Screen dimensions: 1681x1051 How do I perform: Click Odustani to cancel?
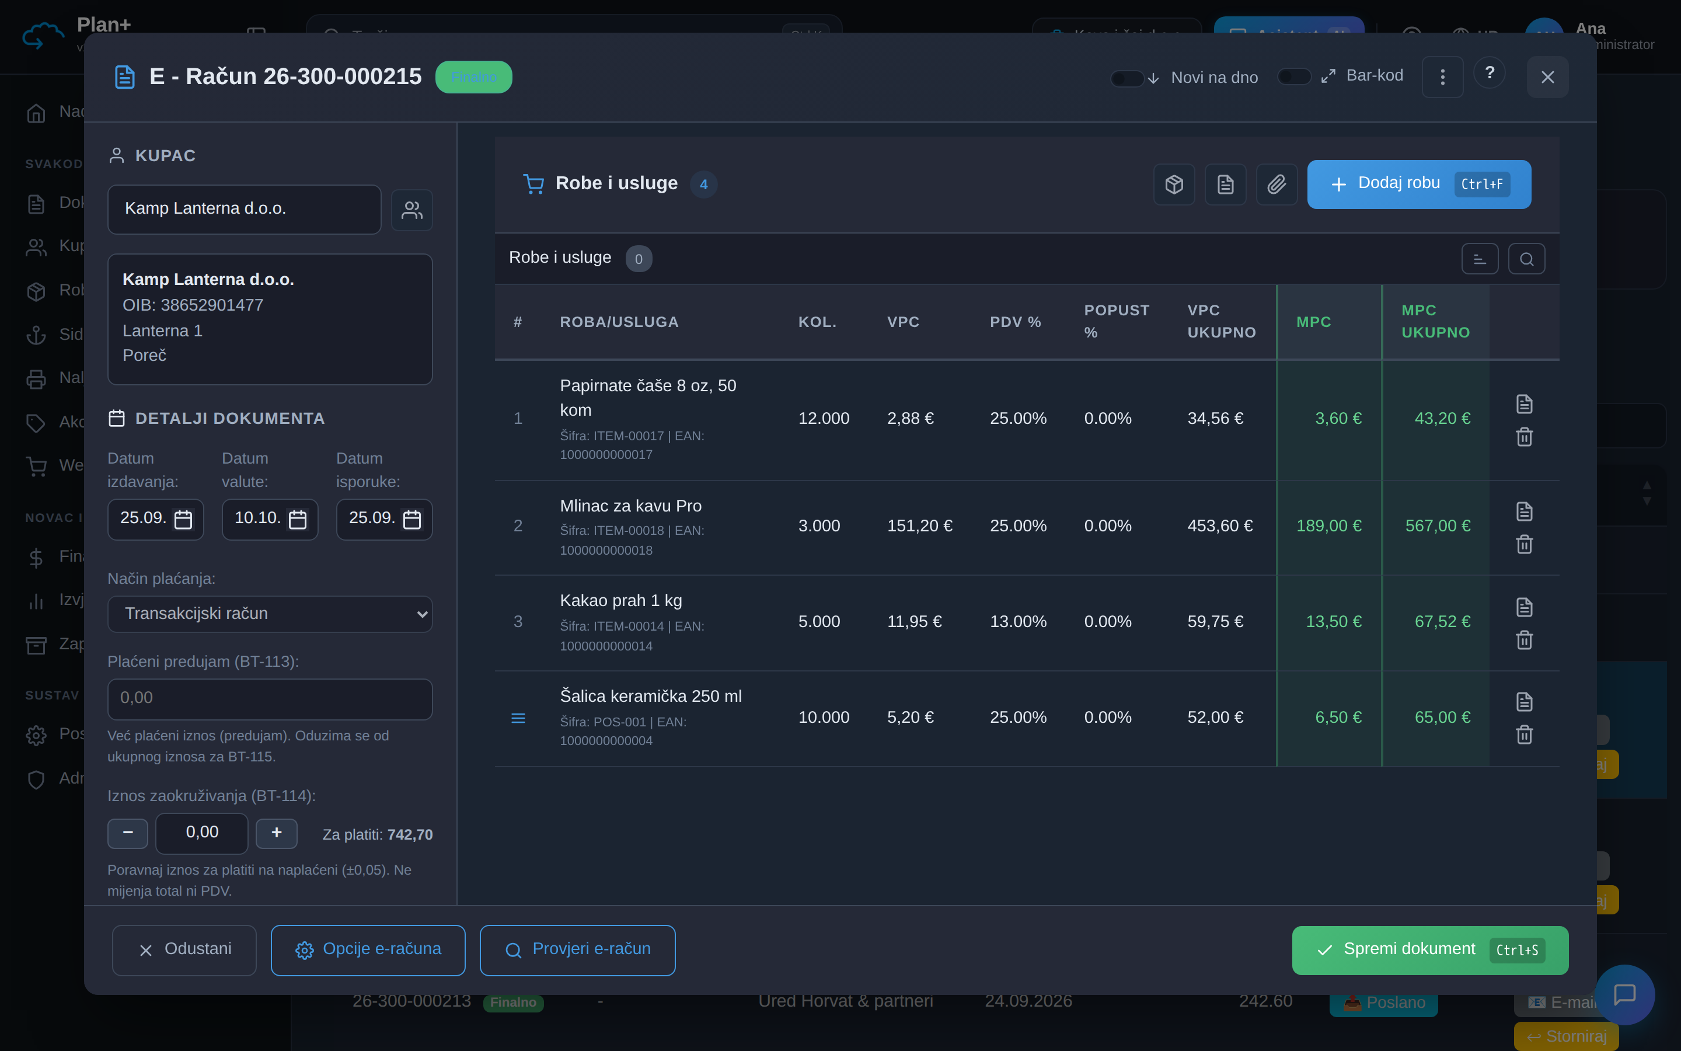[184, 949]
